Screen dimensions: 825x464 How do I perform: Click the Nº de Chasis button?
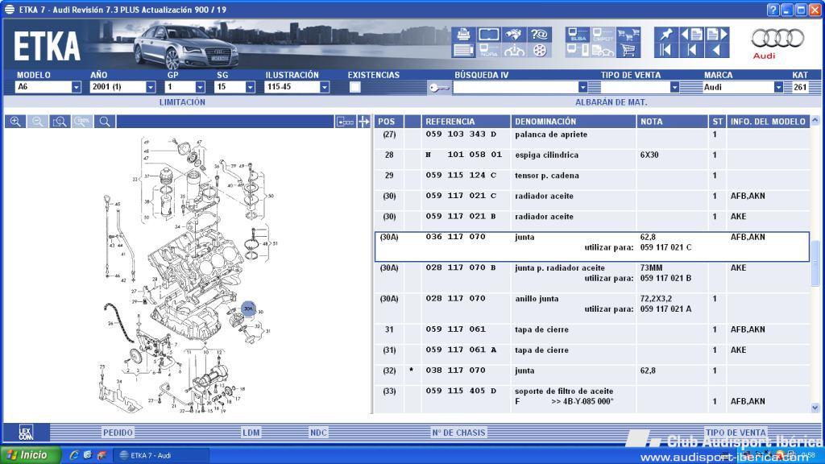coord(458,433)
